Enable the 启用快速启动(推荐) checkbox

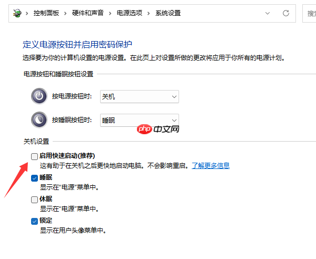coord(34,156)
